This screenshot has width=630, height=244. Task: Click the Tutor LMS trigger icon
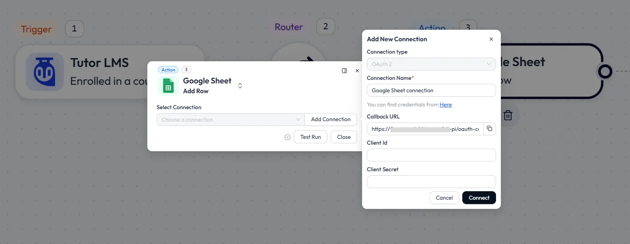tap(45, 72)
